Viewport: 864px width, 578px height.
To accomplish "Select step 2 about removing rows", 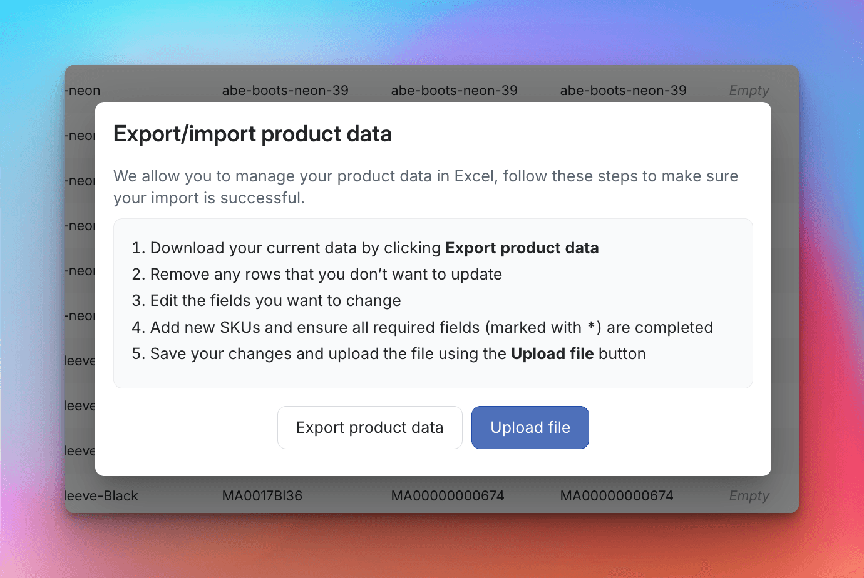I will coord(326,275).
